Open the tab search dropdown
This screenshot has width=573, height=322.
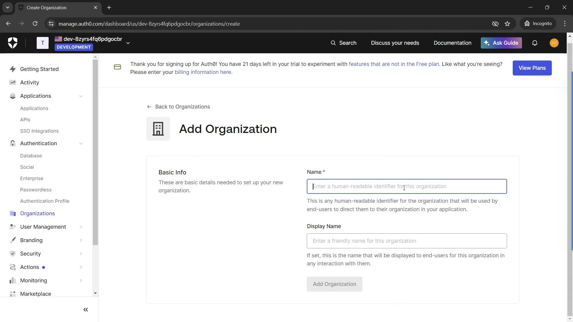click(7, 7)
